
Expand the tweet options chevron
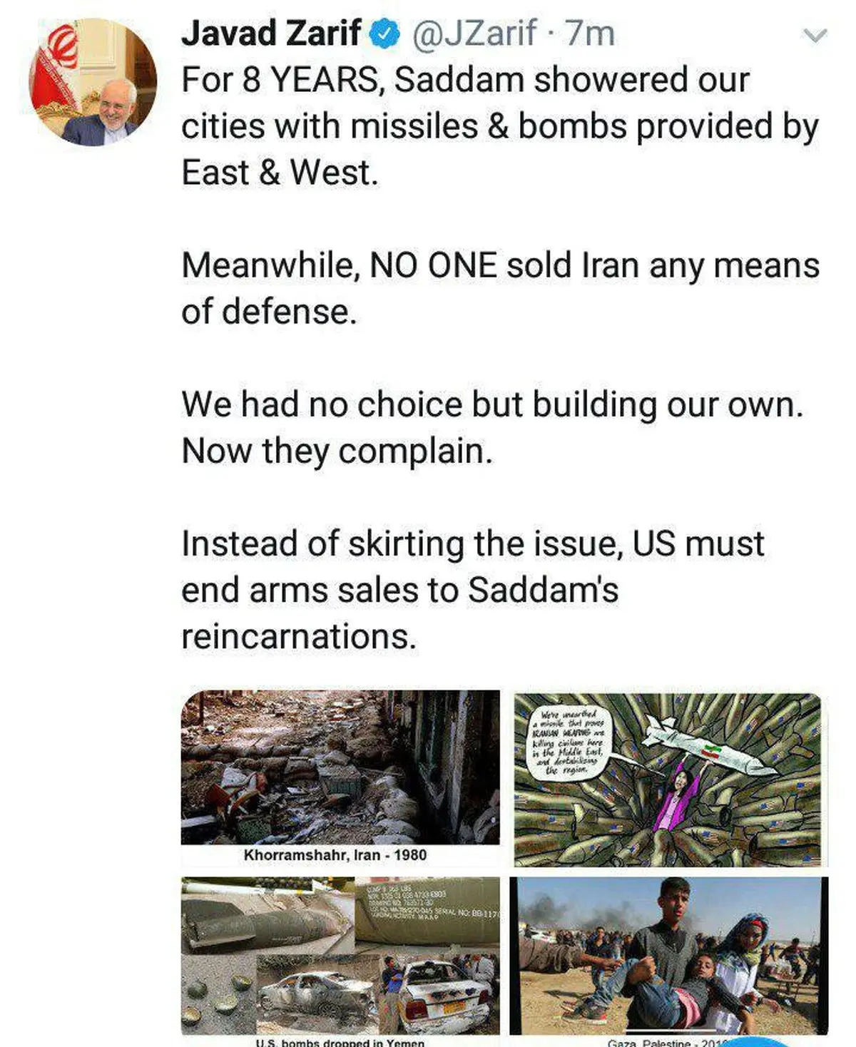point(815,36)
